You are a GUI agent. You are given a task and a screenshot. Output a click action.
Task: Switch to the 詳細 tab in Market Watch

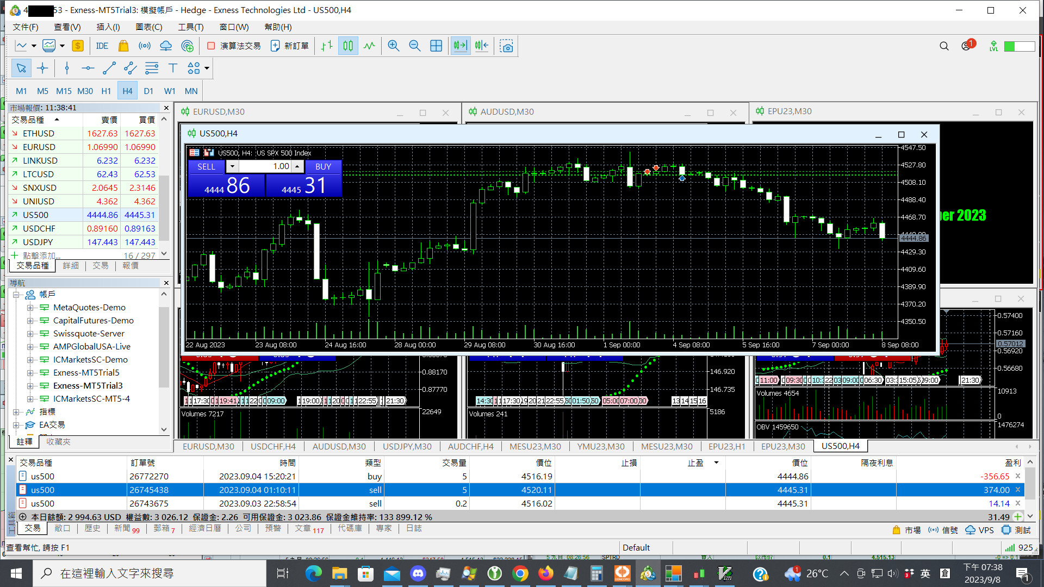pyautogui.click(x=71, y=265)
